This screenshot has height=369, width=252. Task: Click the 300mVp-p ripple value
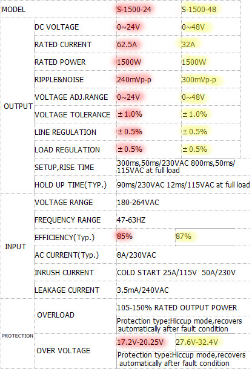[199, 80]
